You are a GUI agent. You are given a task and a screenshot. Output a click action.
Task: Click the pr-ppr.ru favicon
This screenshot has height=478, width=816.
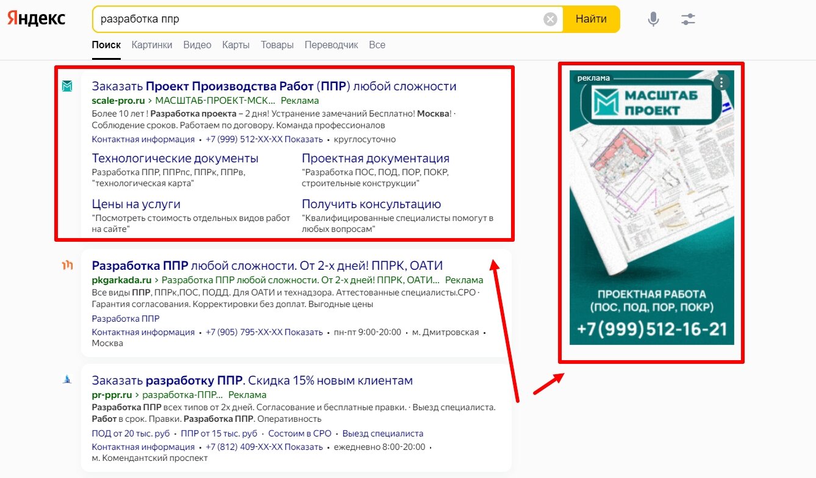(67, 380)
